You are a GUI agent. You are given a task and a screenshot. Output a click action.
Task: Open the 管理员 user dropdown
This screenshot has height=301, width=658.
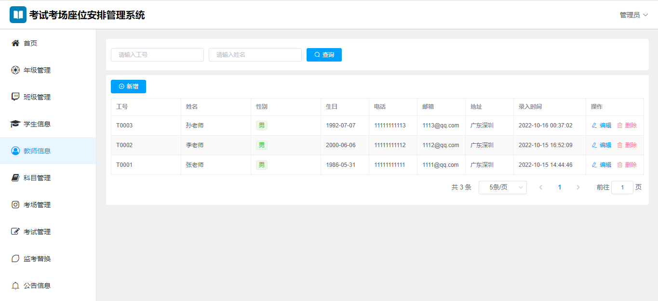click(x=633, y=15)
